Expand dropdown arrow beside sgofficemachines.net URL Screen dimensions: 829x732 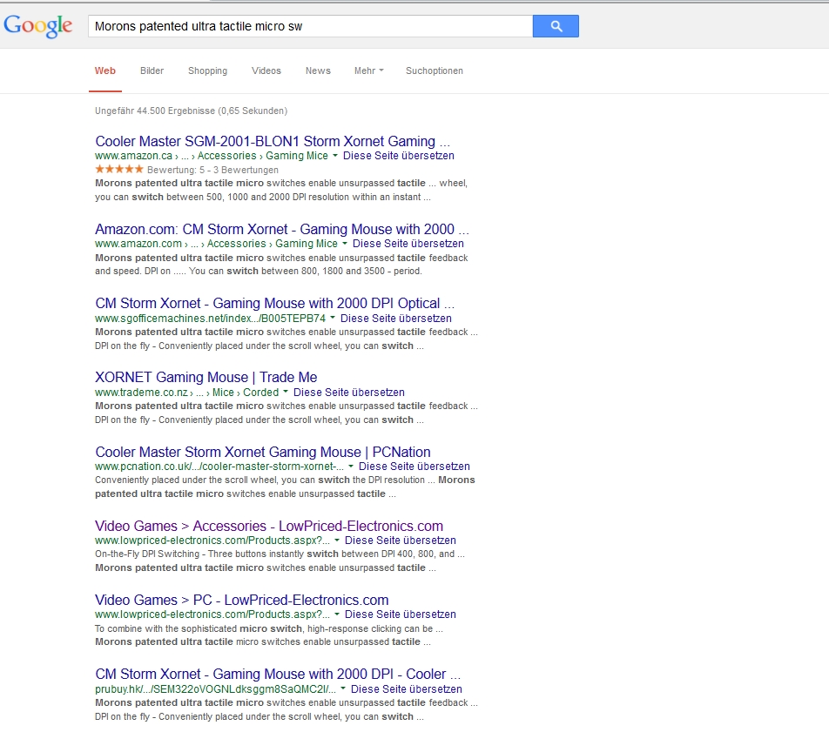pos(333,318)
